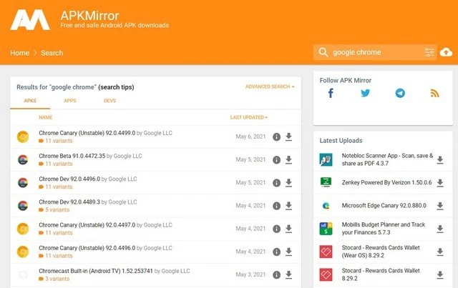458x288 pixels.
Task: Show info for Chromecast Built-in
Action: coord(277,275)
